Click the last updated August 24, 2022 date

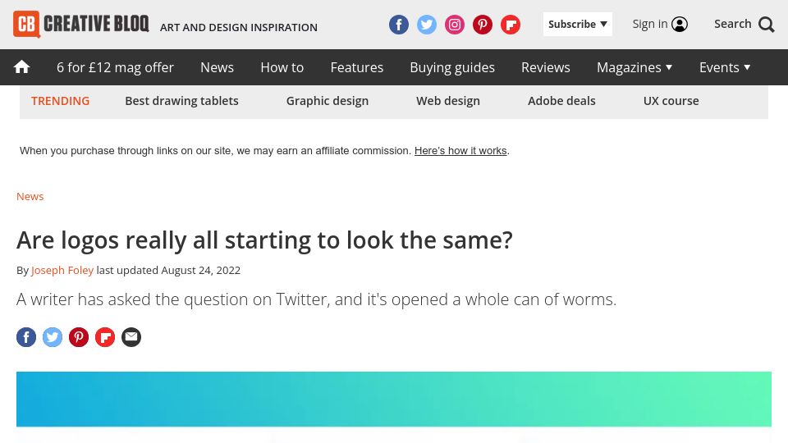pyautogui.click(x=168, y=270)
